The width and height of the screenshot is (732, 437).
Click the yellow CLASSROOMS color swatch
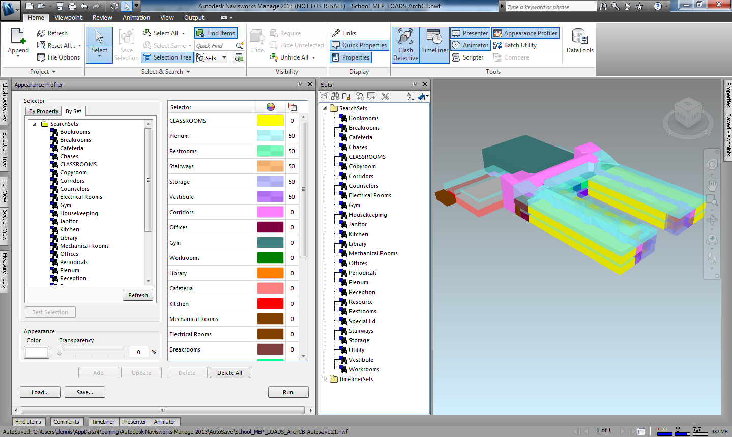271,120
